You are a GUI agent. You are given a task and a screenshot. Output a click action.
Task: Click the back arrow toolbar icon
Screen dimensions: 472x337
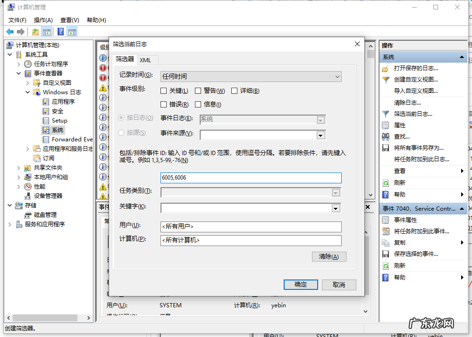point(10,32)
